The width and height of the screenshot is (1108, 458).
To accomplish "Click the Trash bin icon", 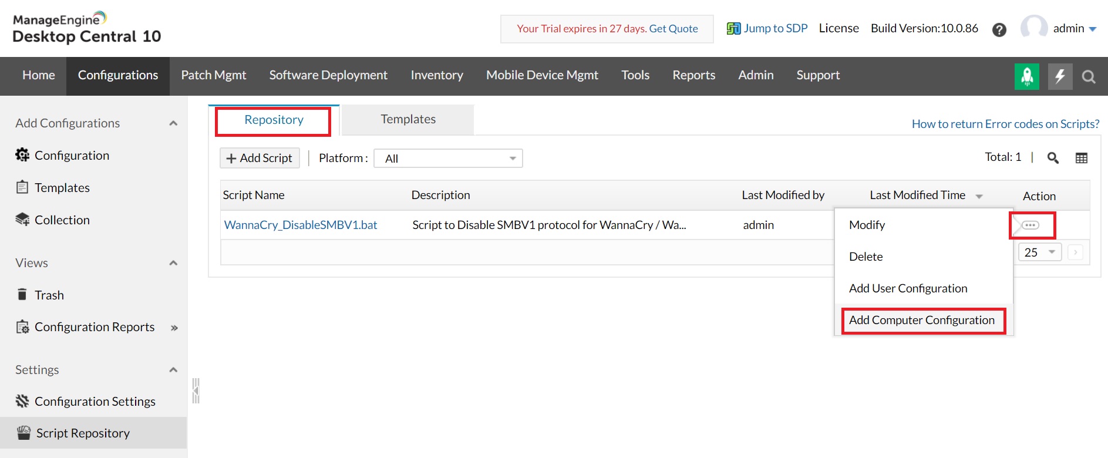I will point(22,294).
